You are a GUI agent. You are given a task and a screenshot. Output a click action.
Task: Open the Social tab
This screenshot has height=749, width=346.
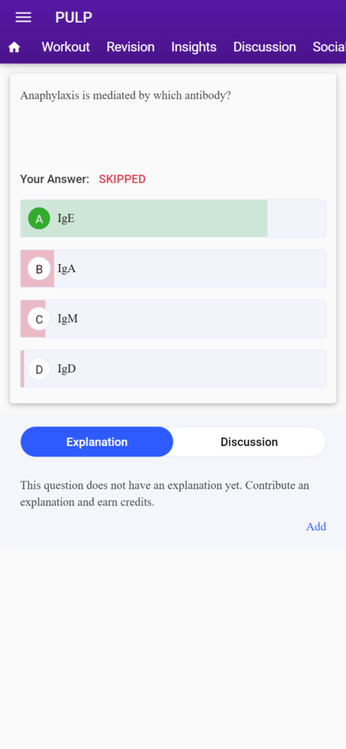(329, 47)
